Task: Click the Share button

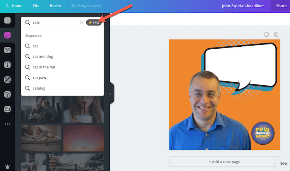Action: point(281,6)
